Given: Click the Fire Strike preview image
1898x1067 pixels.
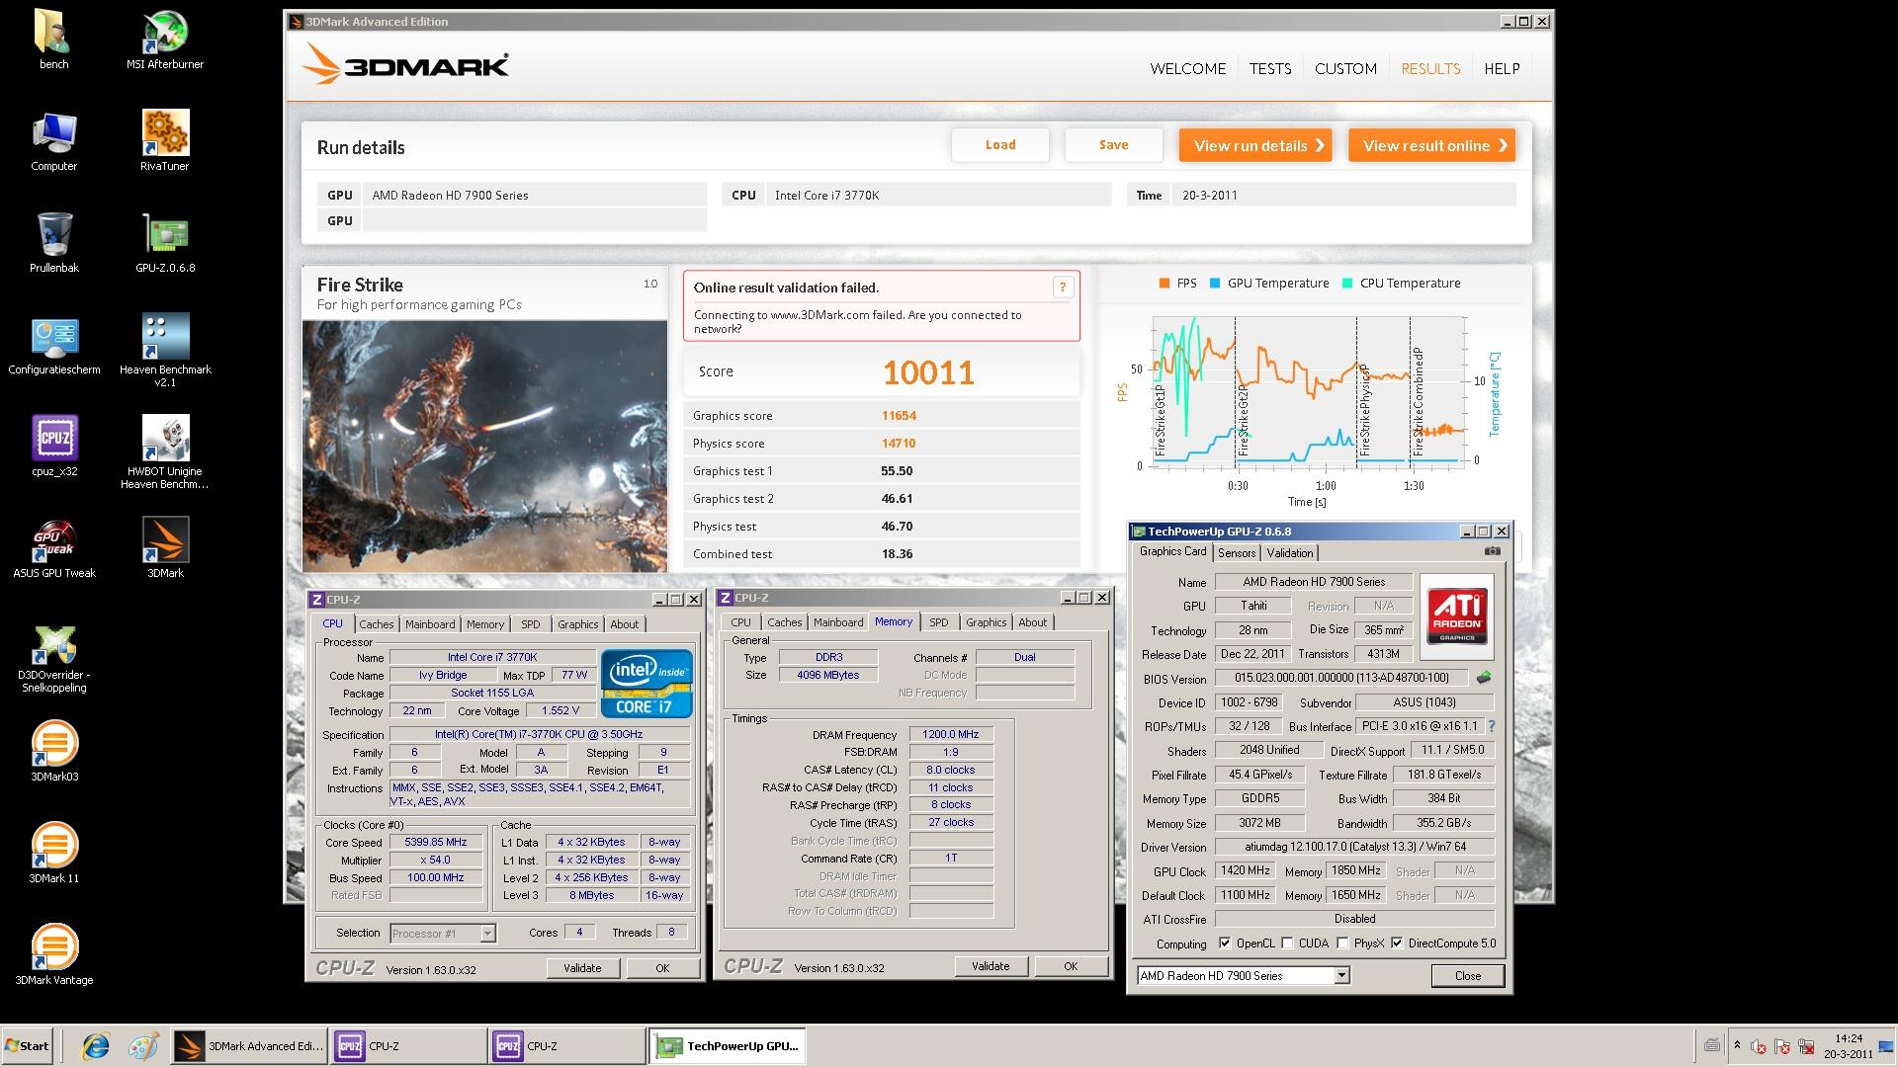Looking at the screenshot, I should (484, 446).
